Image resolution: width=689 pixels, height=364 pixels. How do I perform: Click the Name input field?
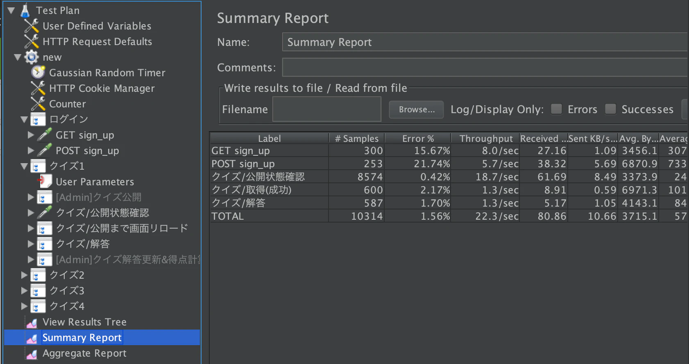point(485,42)
